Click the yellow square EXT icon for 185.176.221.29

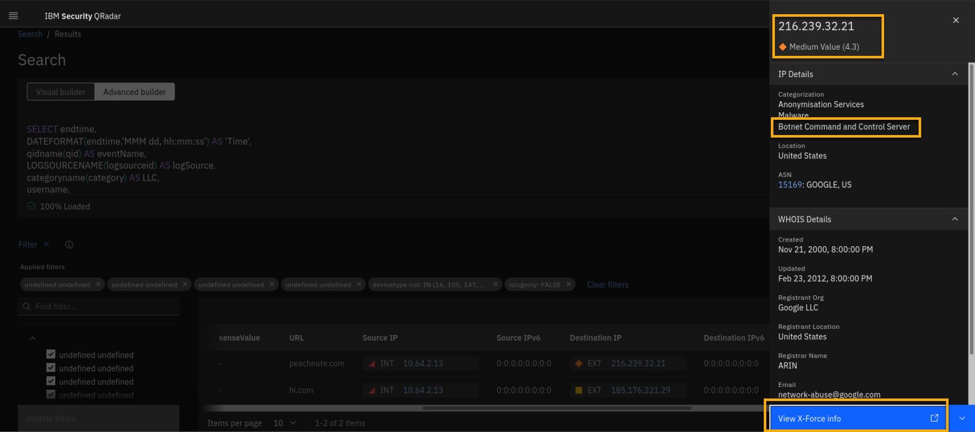(x=578, y=390)
